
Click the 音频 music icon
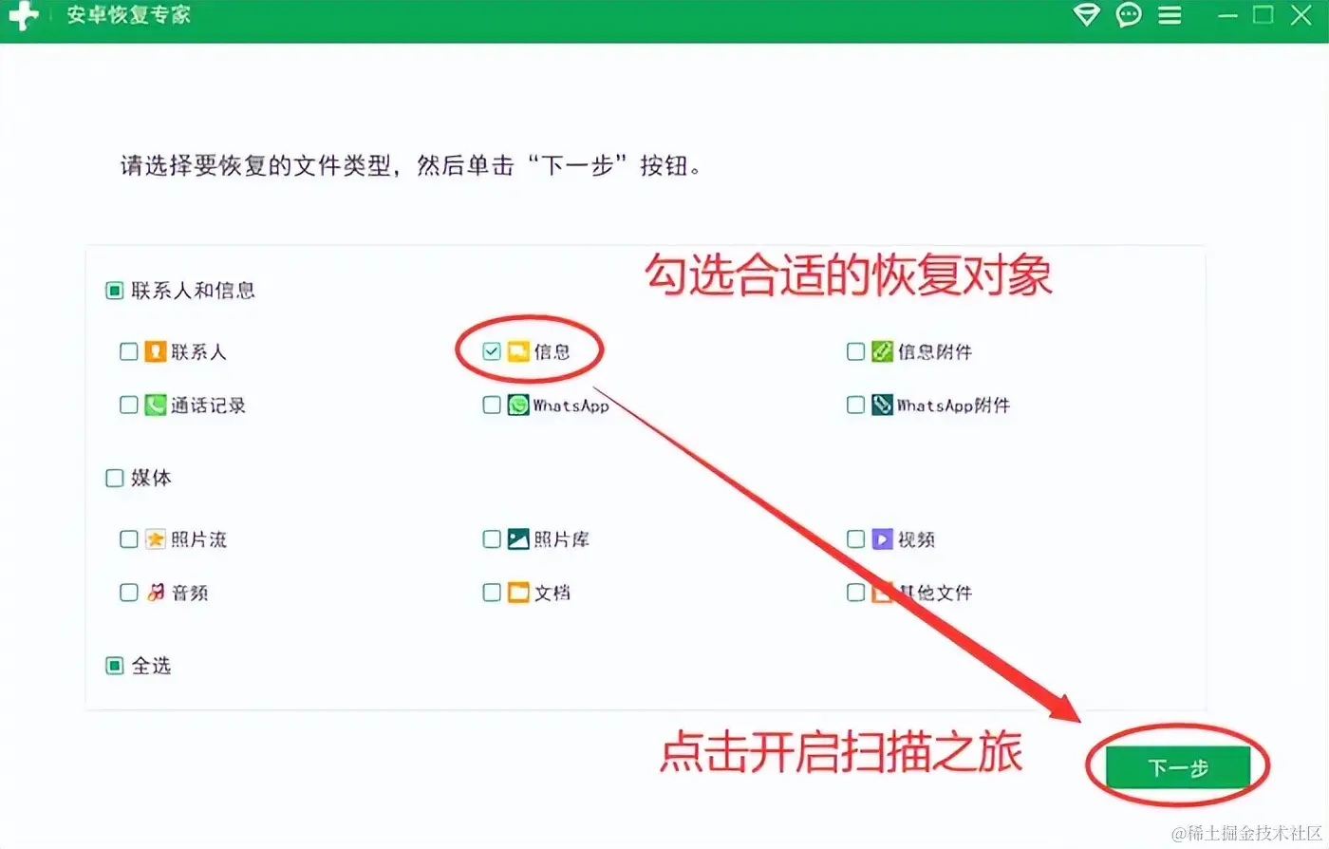point(155,593)
